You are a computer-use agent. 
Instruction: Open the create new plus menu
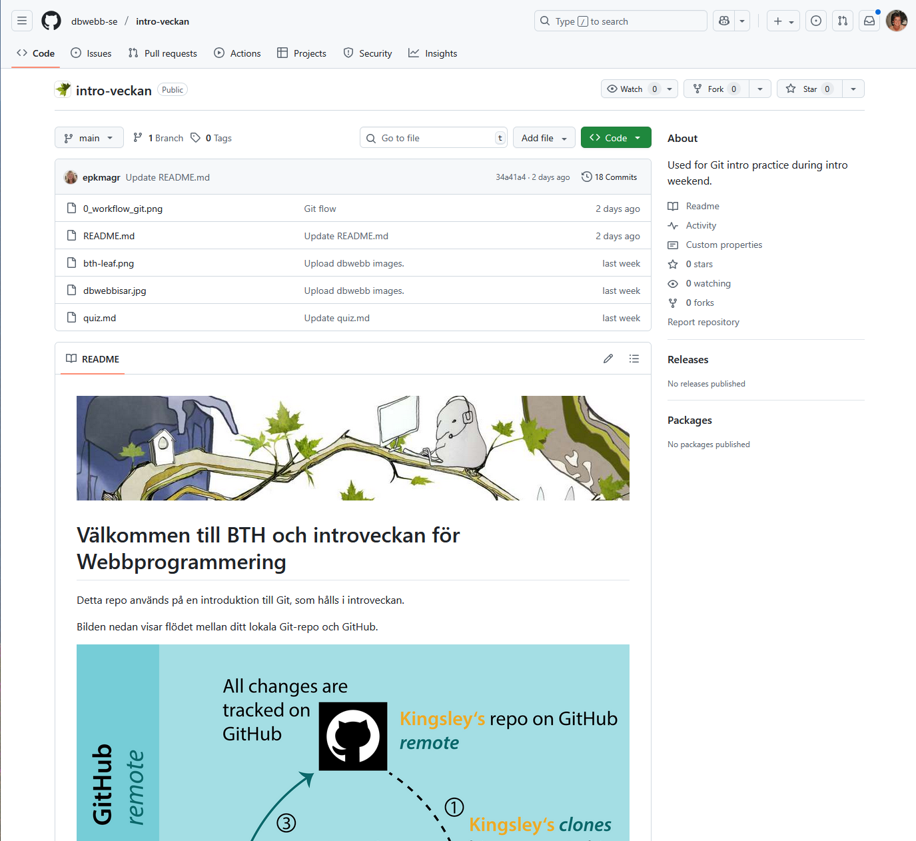[783, 21]
